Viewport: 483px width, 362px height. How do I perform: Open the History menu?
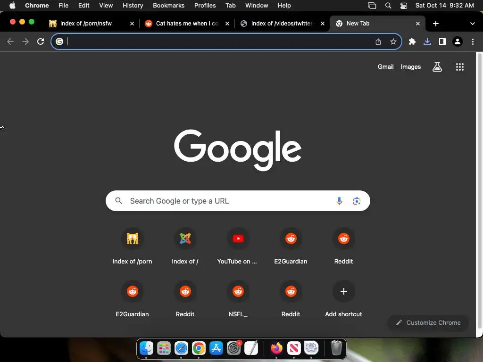click(x=133, y=6)
